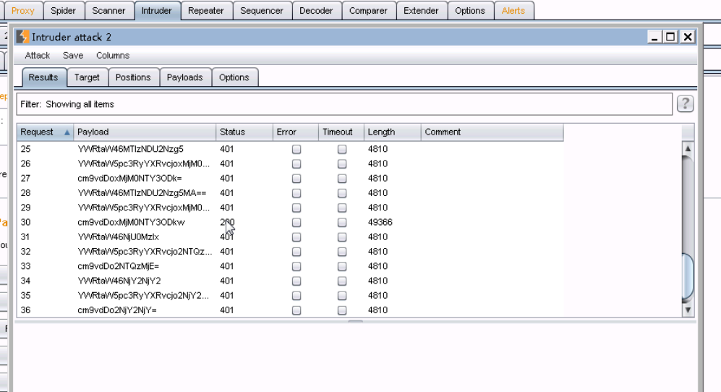Image resolution: width=721 pixels, height=392 pixels.
Task: Switch to the Positions tab
Action: tap(133, 77)
